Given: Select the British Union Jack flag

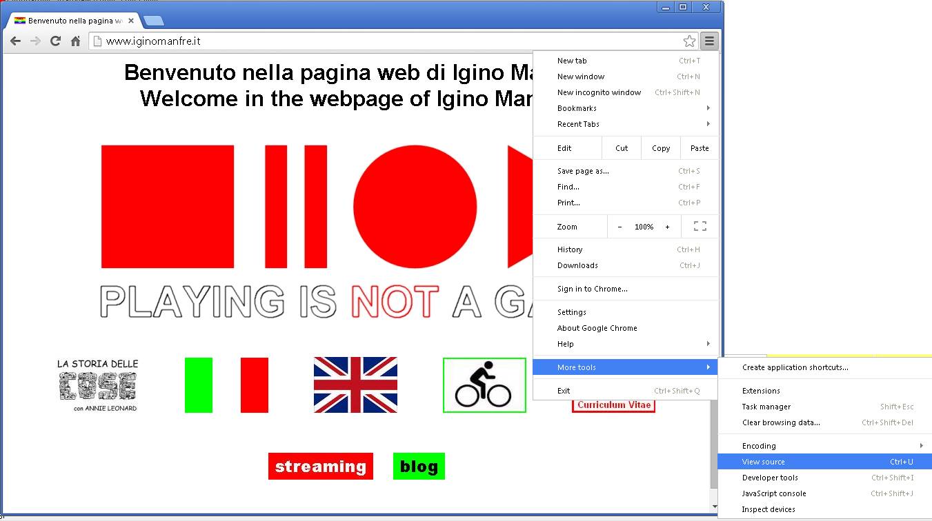Looking at the screenshot, I should pyautogui.click(x=355, y=385).
